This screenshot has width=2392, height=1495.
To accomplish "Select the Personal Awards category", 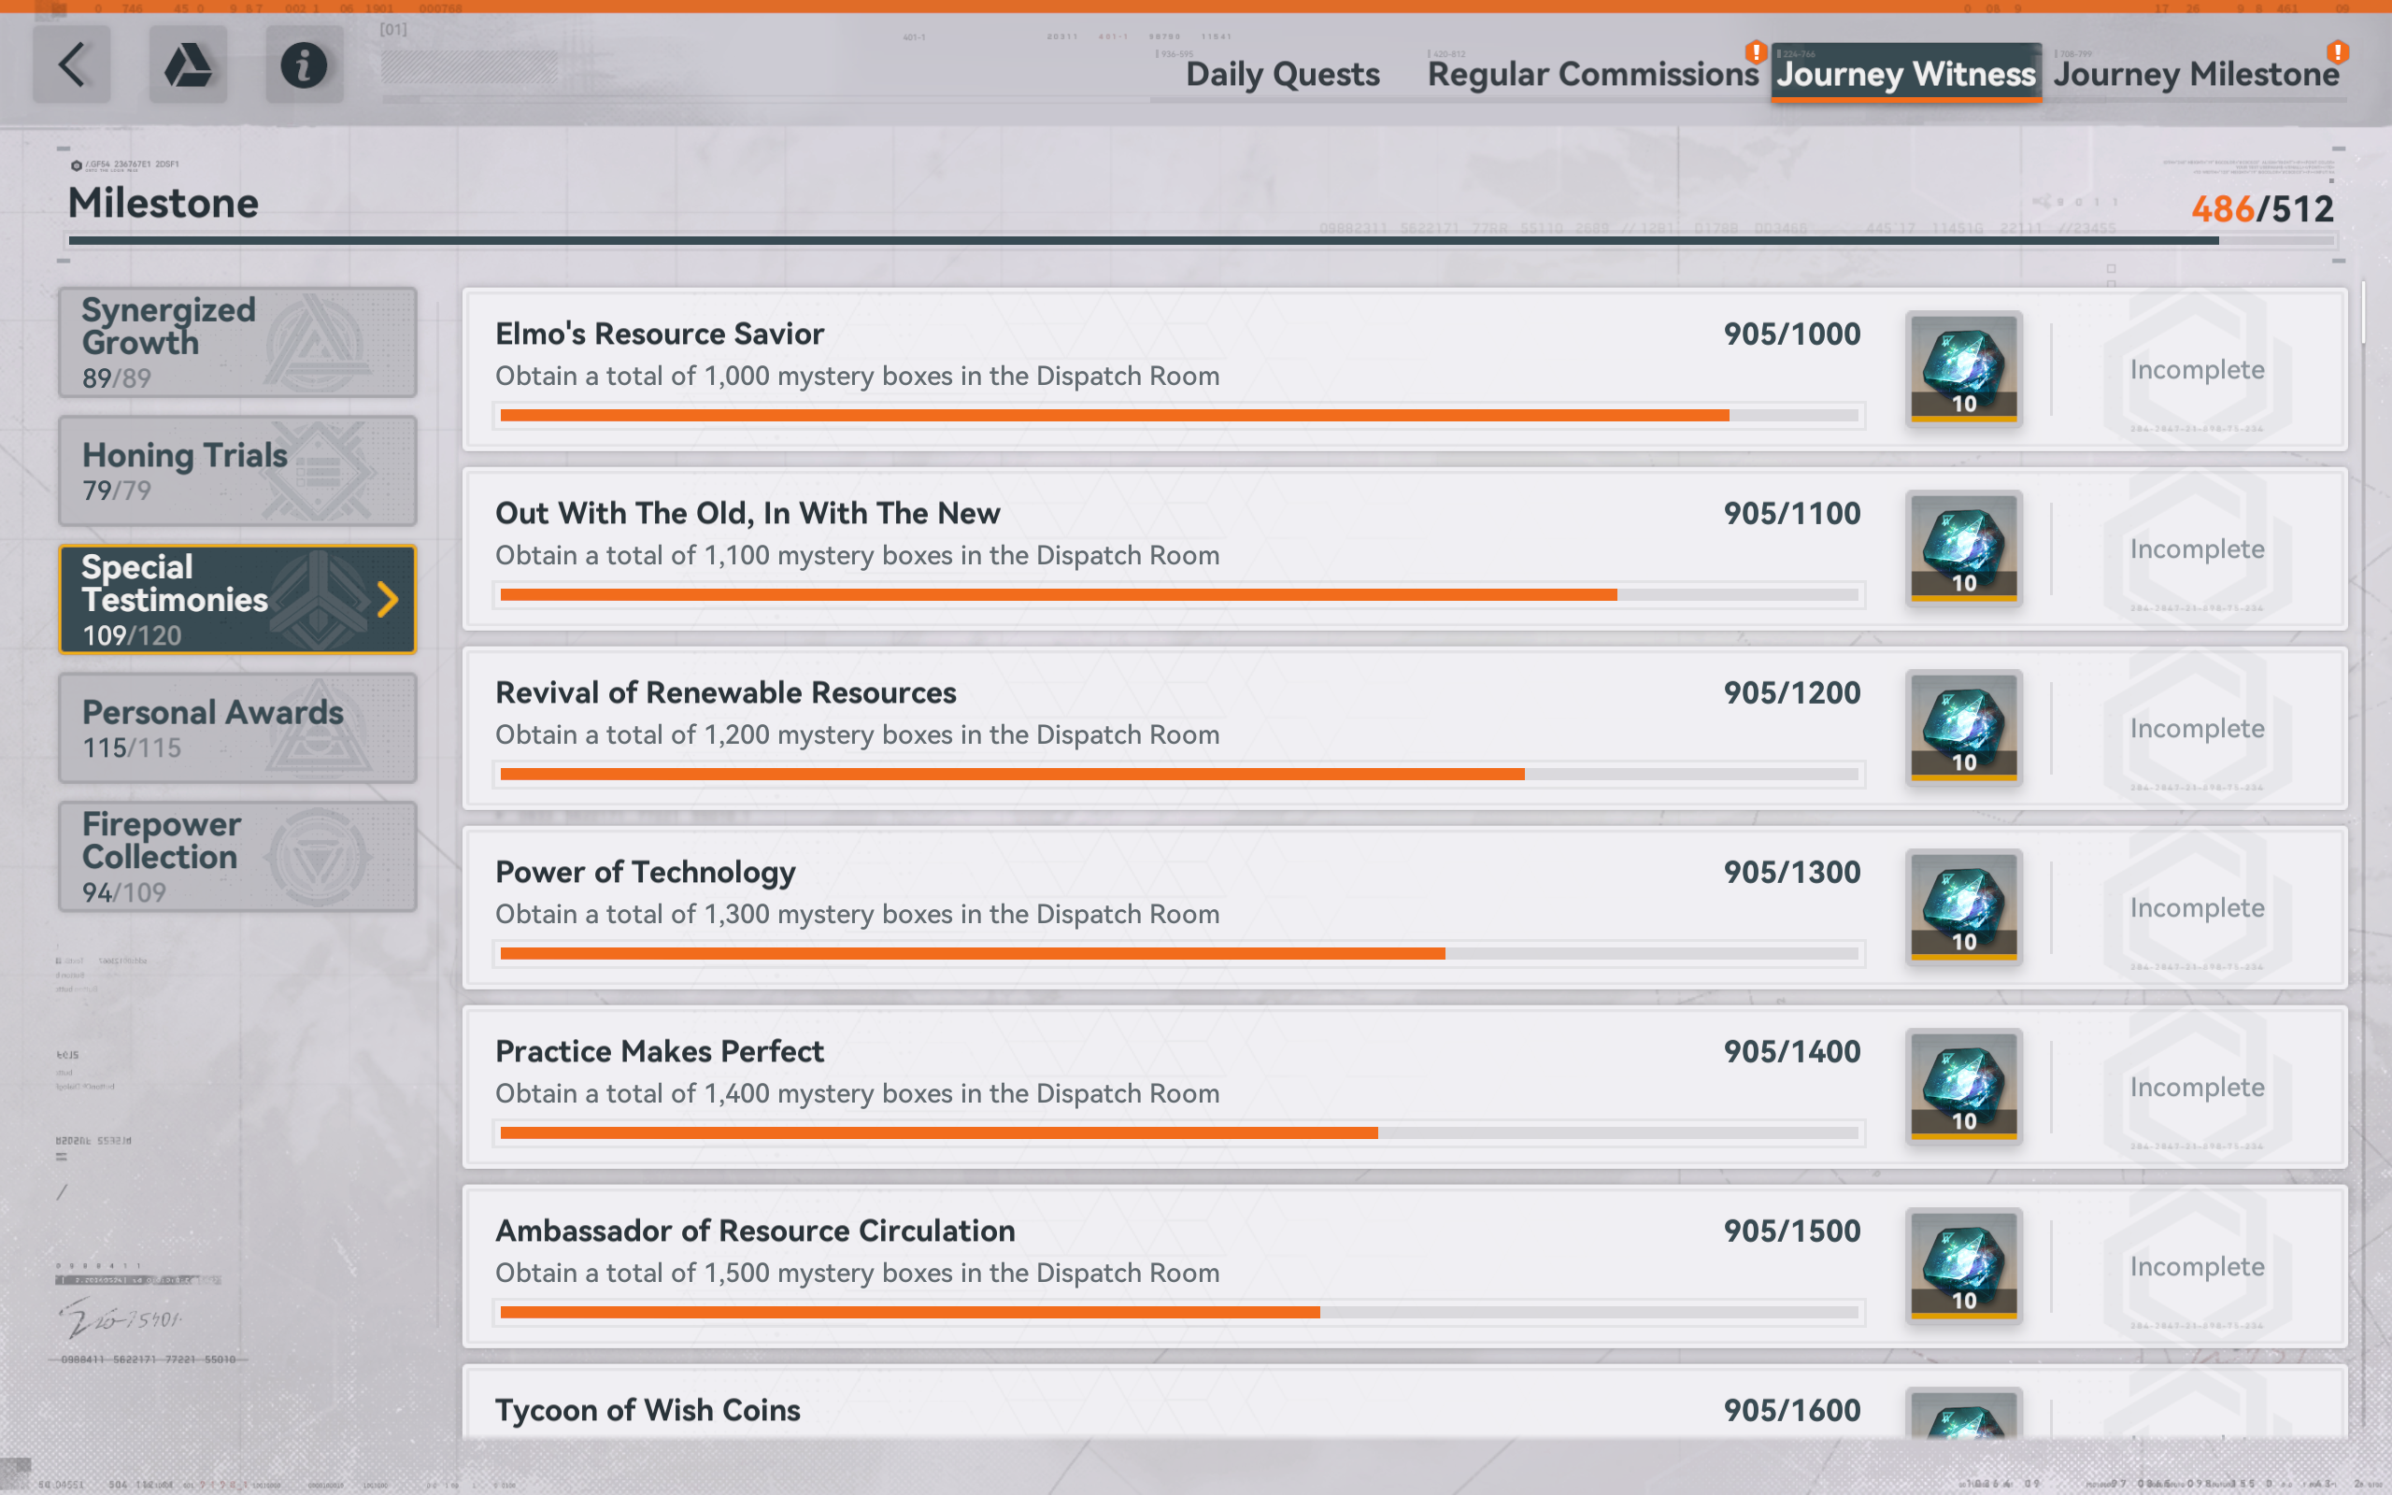I will point(237,728).
